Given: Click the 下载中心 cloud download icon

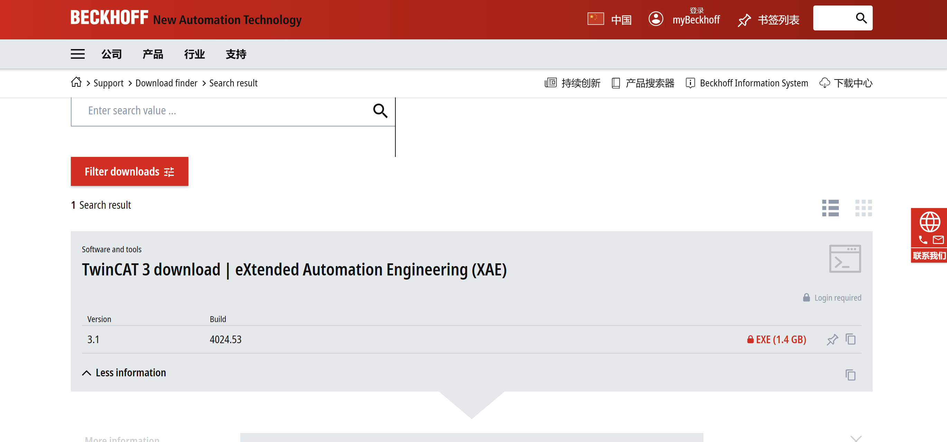Looking at the screenshot, I should click(x=825, y=83).
